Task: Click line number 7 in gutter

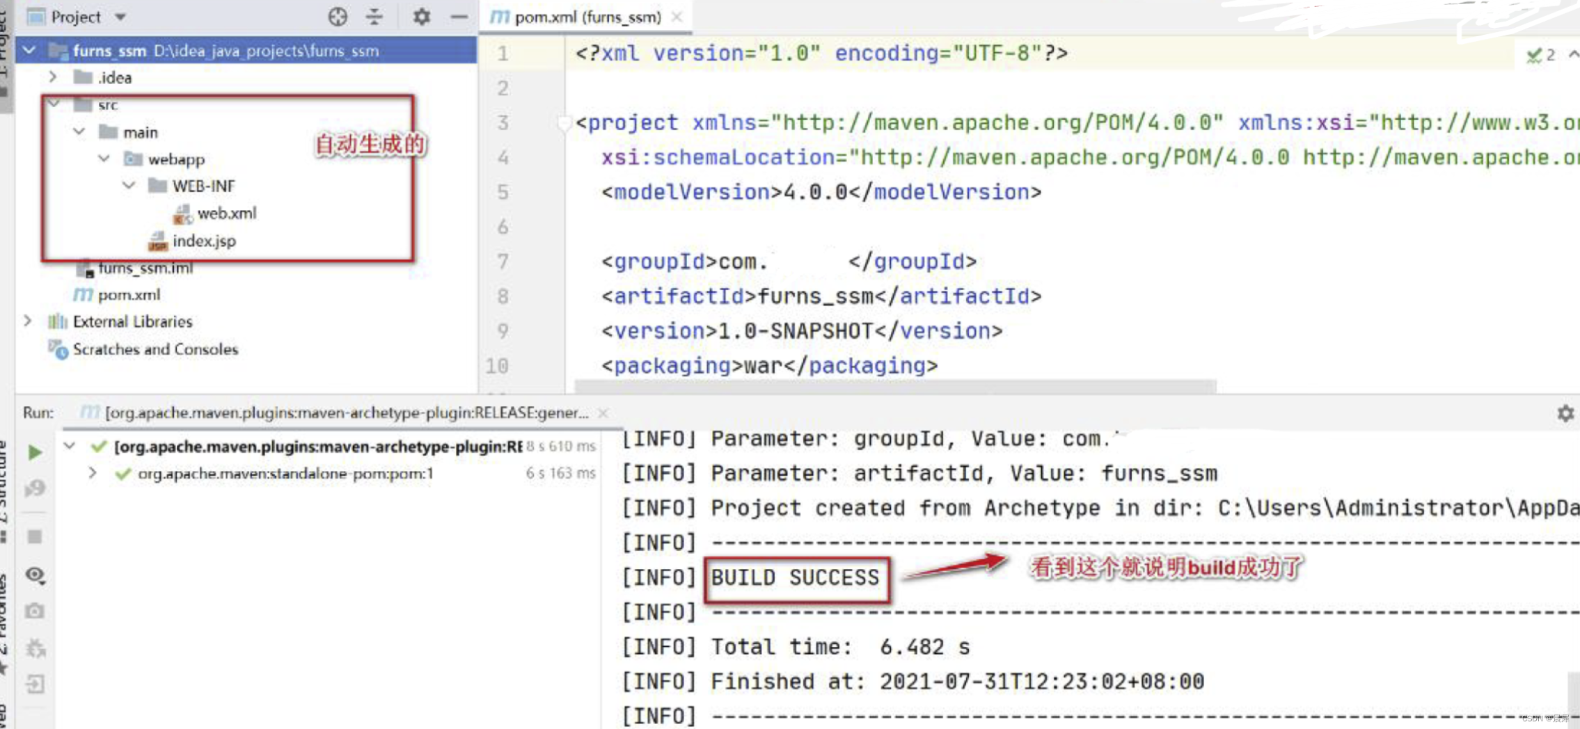Action: point(503,262)
